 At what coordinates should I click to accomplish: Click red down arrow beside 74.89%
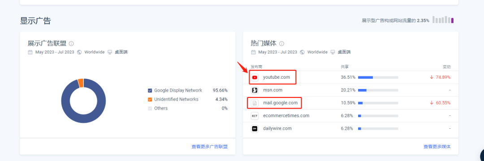(x=432, y=77)
